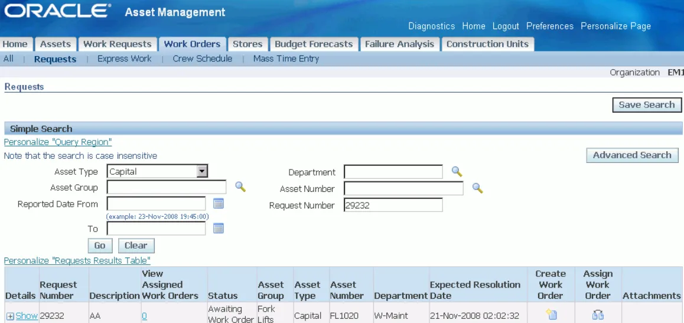Open the Mass Time Entry subtab
684x323 pixels.
[x=286, y=58]
